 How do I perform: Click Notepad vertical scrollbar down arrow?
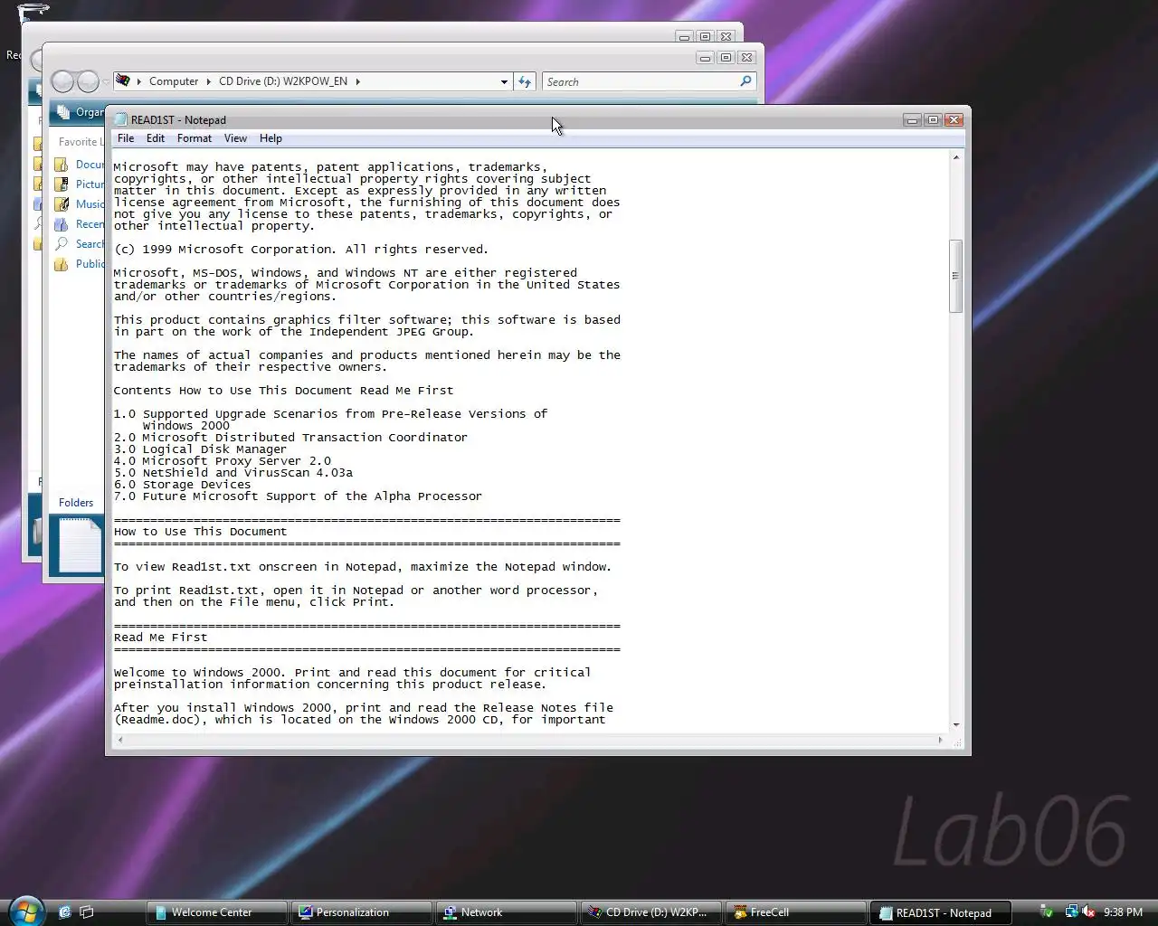(x=956, y=725)
